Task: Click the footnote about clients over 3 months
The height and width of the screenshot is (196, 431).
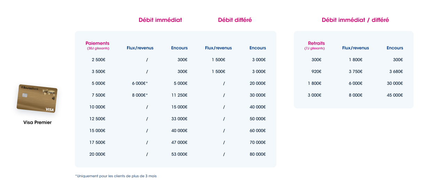Action: (116, 176)
